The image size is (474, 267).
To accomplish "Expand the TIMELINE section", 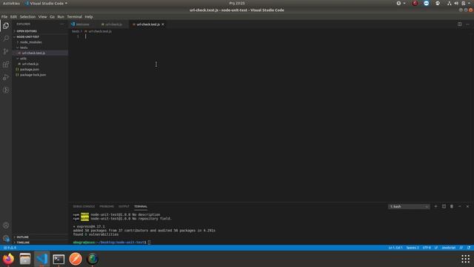I will pyautogui.click(x=23, y=243).
